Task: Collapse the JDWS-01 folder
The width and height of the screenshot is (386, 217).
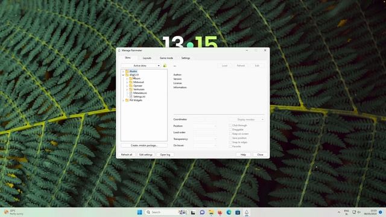Action: point(123,75)
